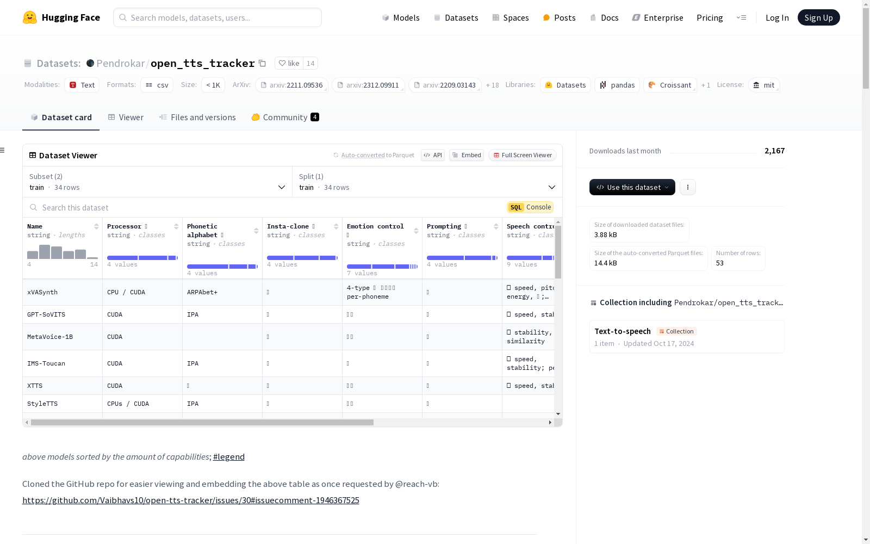Image resolution: width=870 pixels, height=544 pixels.
Task: Click the sort icon in the Emotion control header
Action: (416, 231)
